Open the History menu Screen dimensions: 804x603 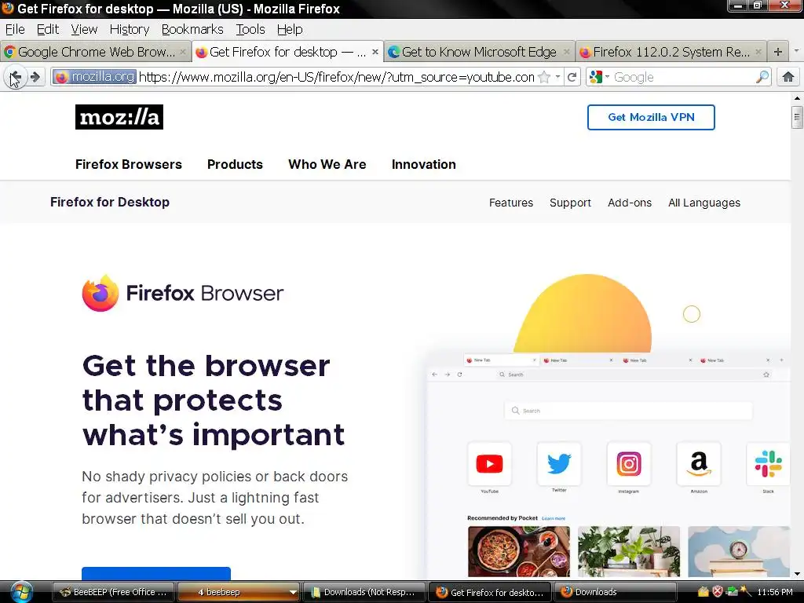130,29
